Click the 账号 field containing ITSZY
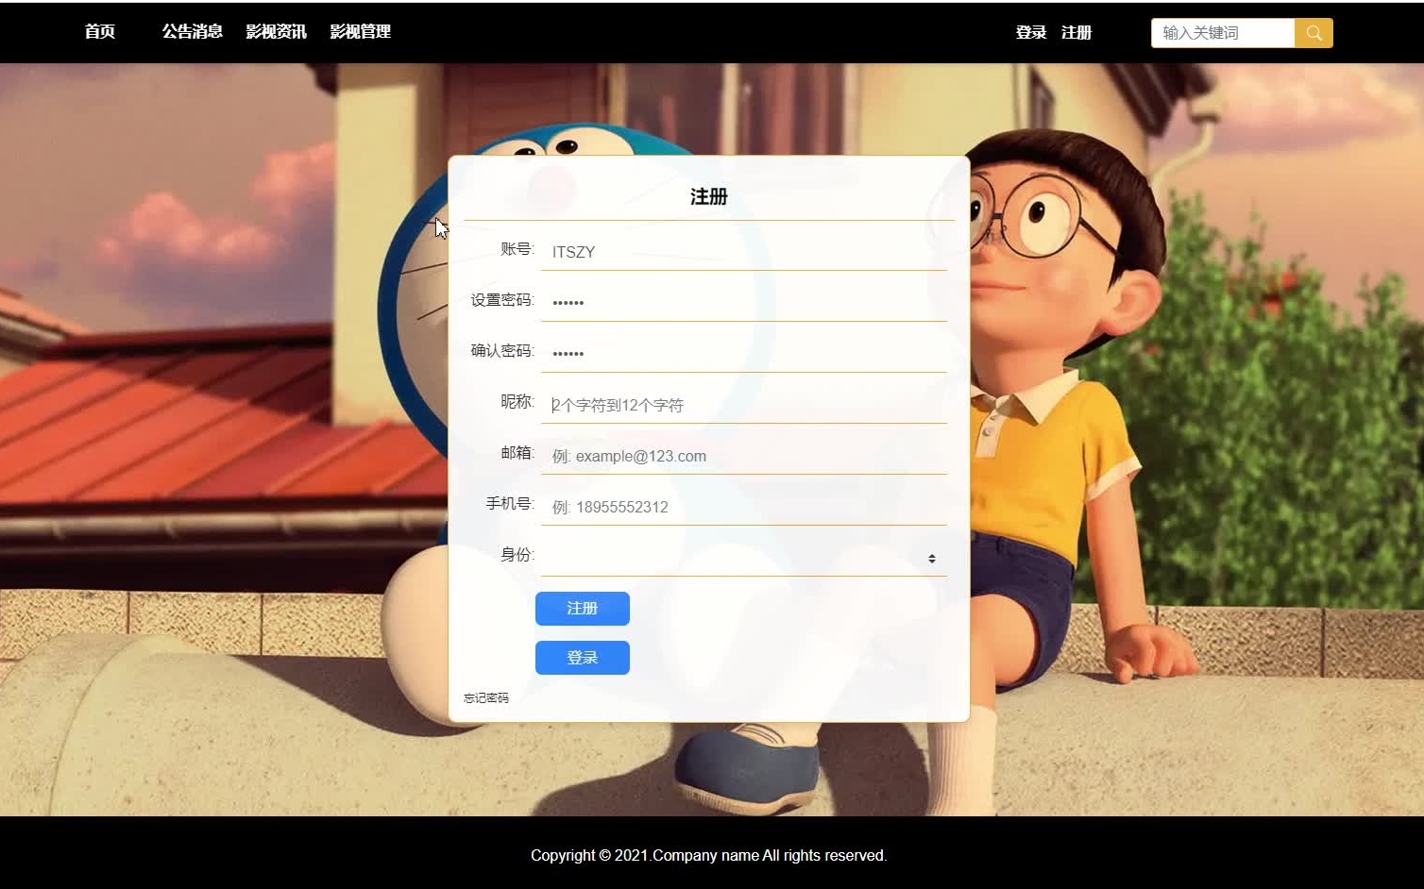Screen dimensions: 1424x889 tap(743, 252)
